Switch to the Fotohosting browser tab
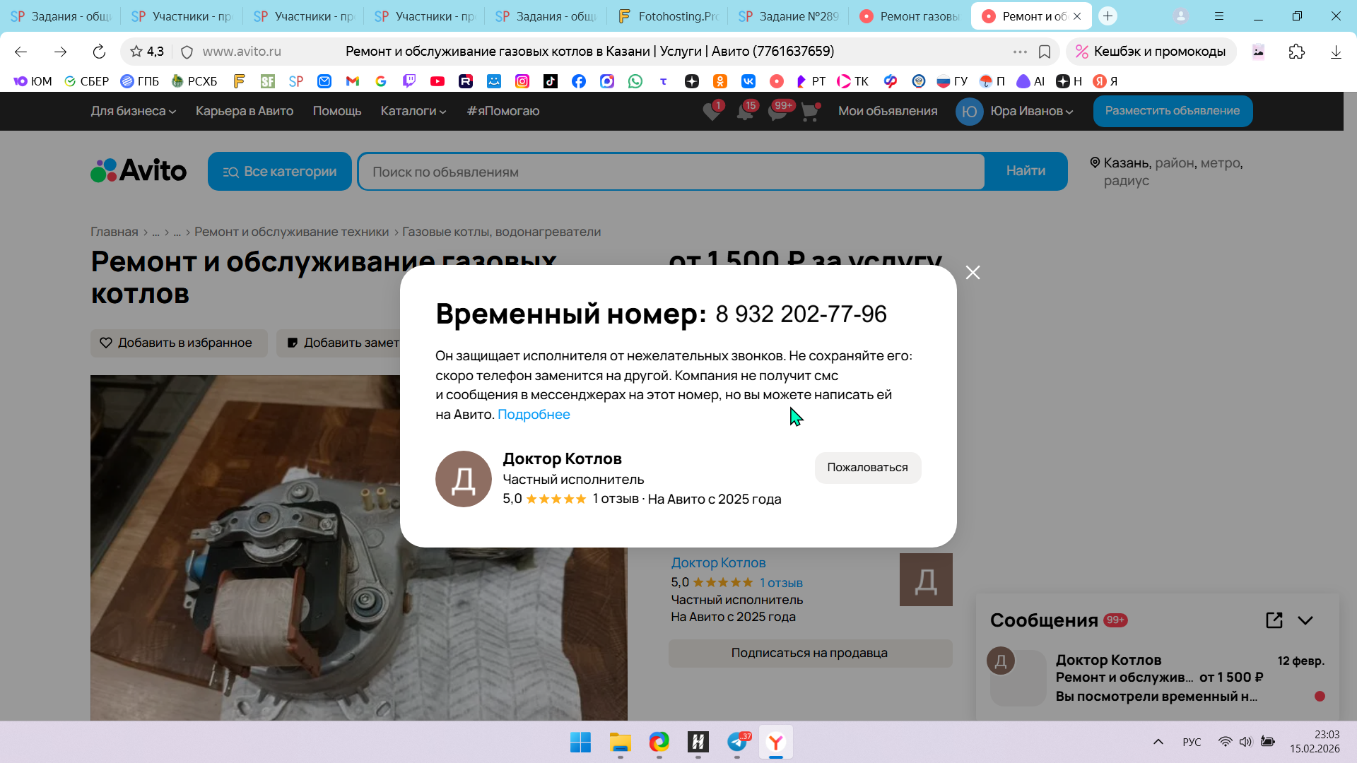Screen dimensions: 1357x763 [668, 16]
